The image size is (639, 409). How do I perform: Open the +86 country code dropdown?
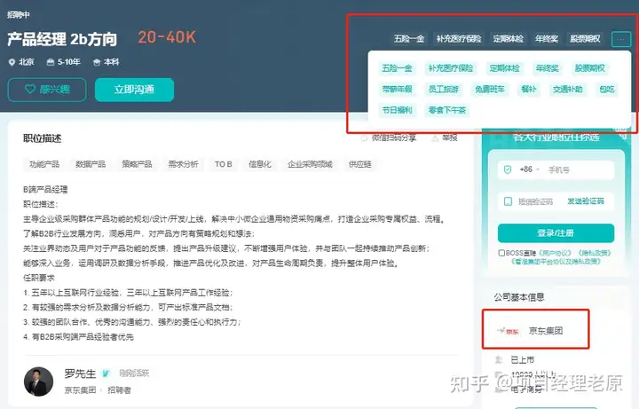pyautogui.click(x=529, y=169)
